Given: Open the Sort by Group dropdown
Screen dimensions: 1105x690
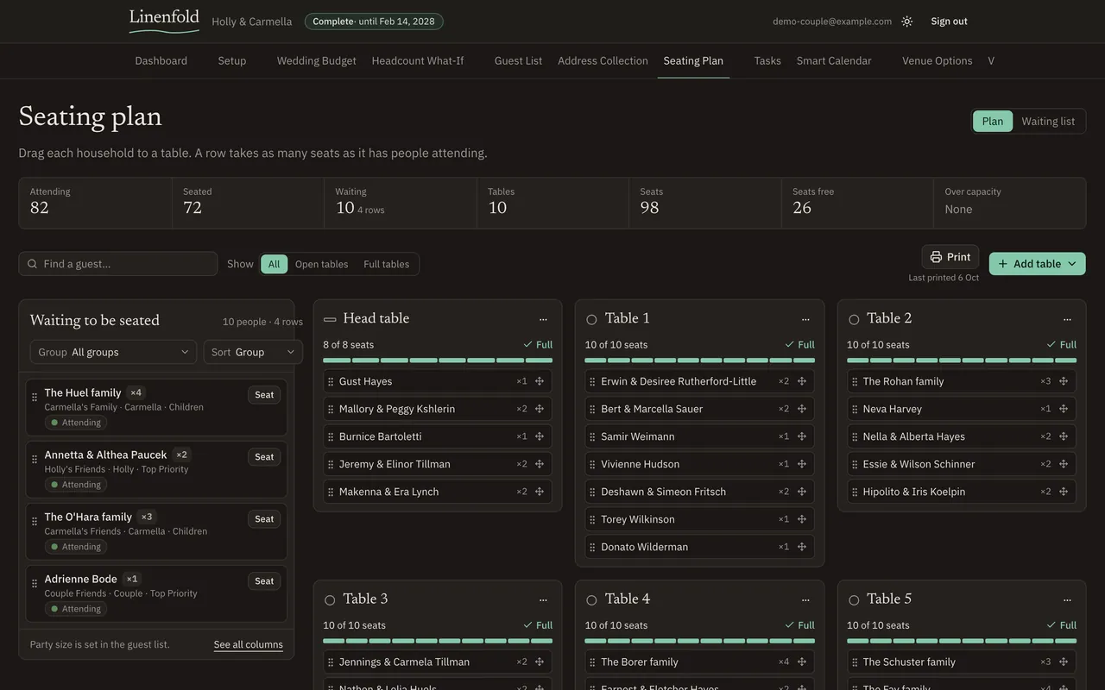Looking at the screenshot, I should pos(253,352).
